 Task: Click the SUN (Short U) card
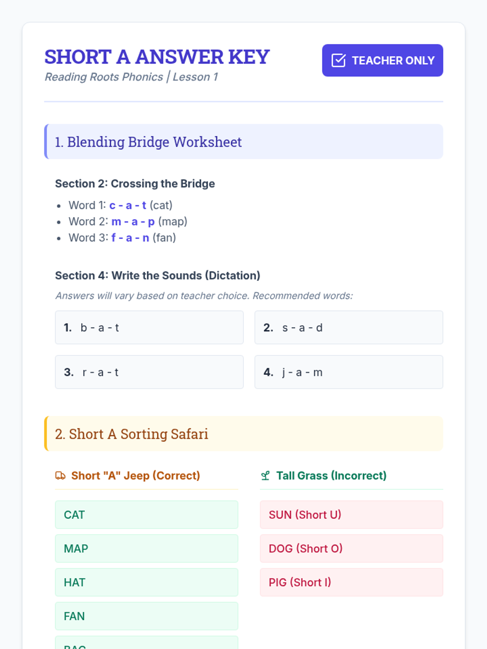(351, 515)
